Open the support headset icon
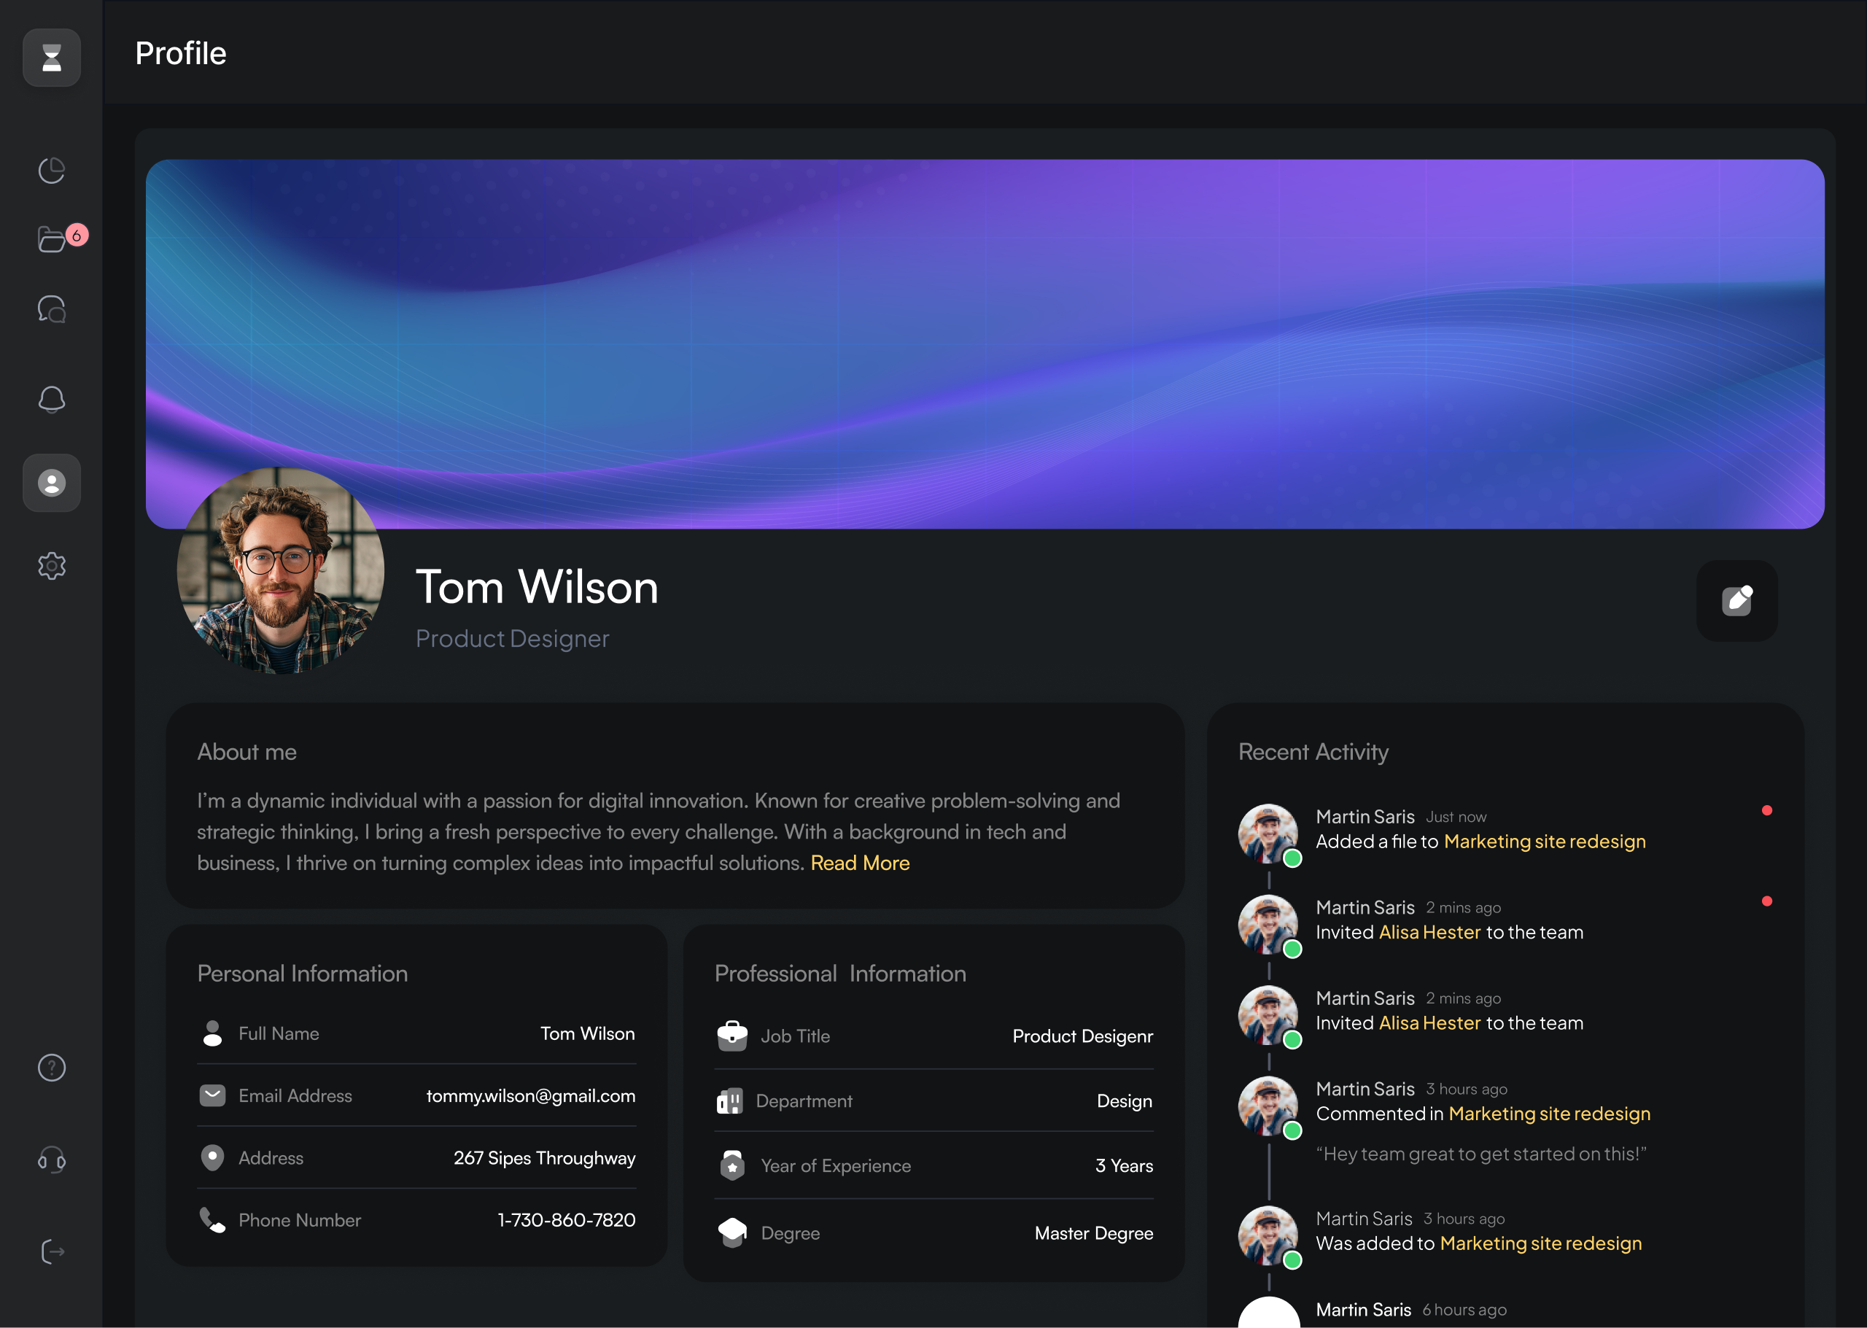The image size is (1867, 1328). [x=52, y=1160]
